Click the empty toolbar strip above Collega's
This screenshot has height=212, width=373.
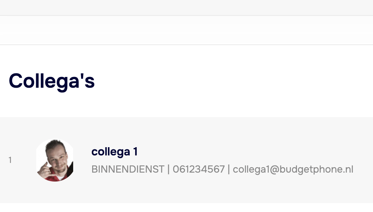pyautogui.click(x=186, y=30)
